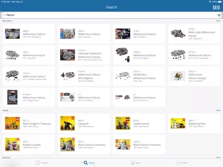
Task: Switch to the News tab
Action: (x=136, y=163)
